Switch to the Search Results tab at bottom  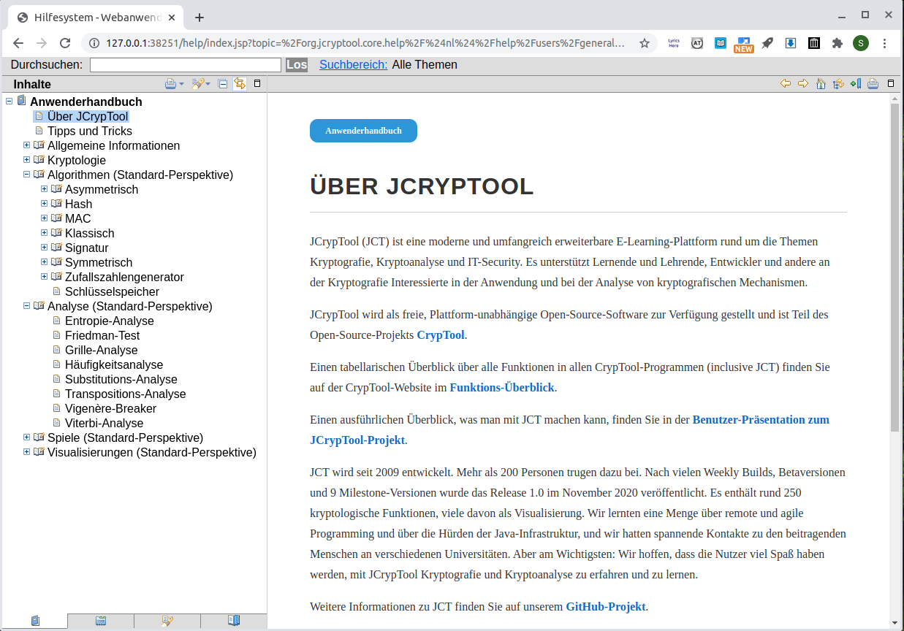click(x=167, y=622)
